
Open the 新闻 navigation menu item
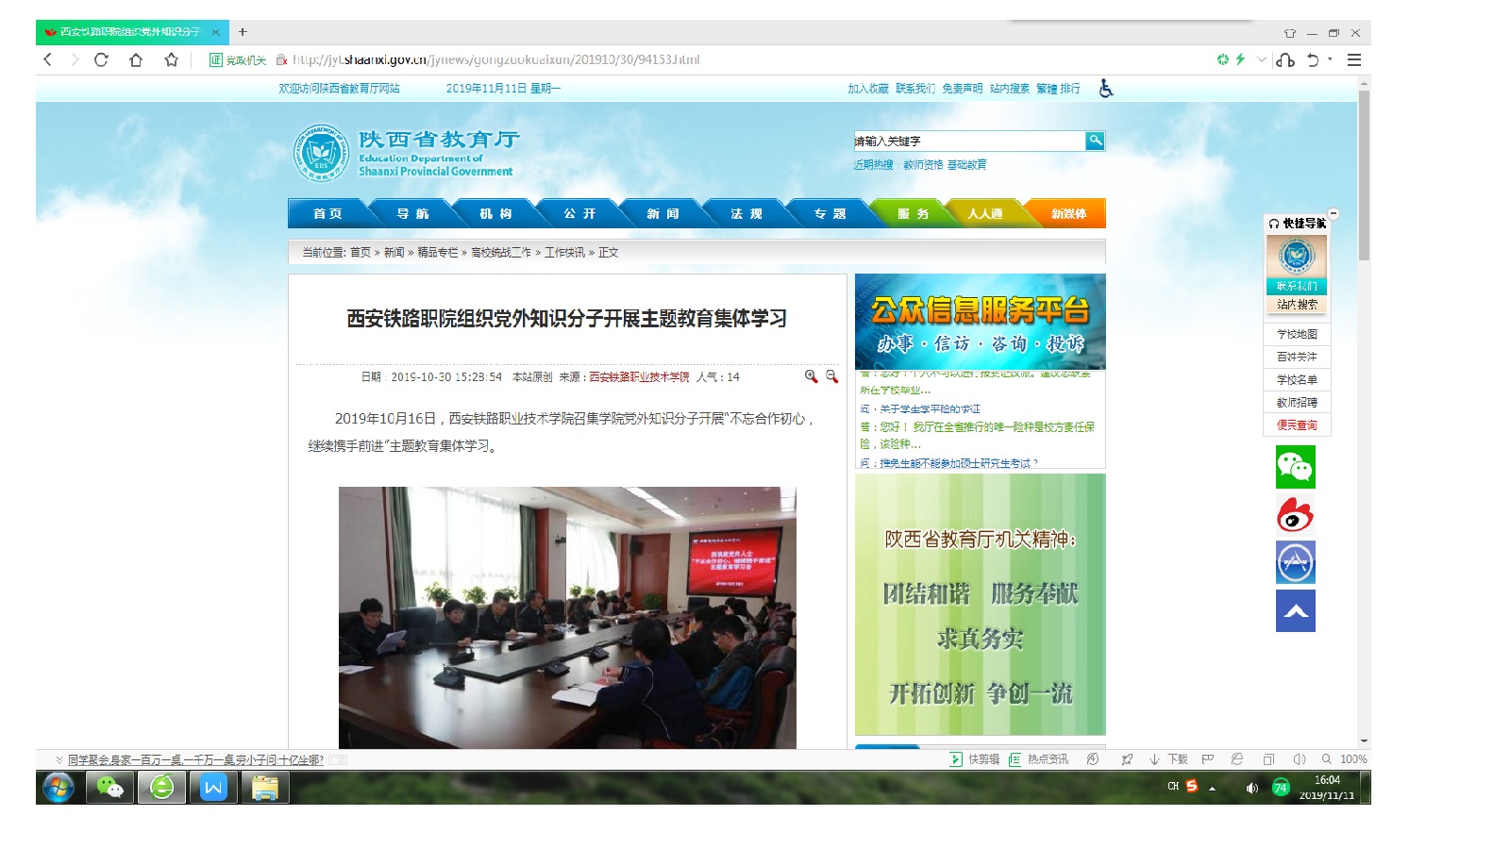point(663,214)
